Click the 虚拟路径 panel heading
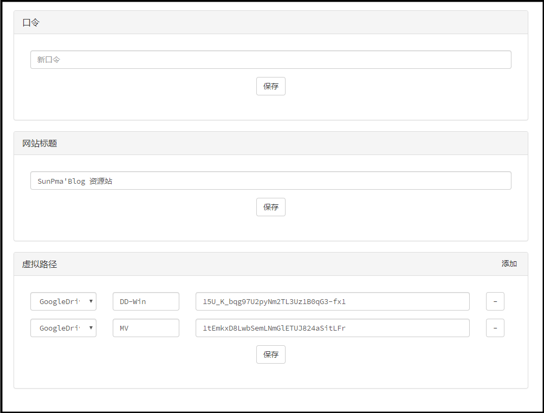Image resolution: width=544 pixels, height=413 pixels. tap(40, 264)
